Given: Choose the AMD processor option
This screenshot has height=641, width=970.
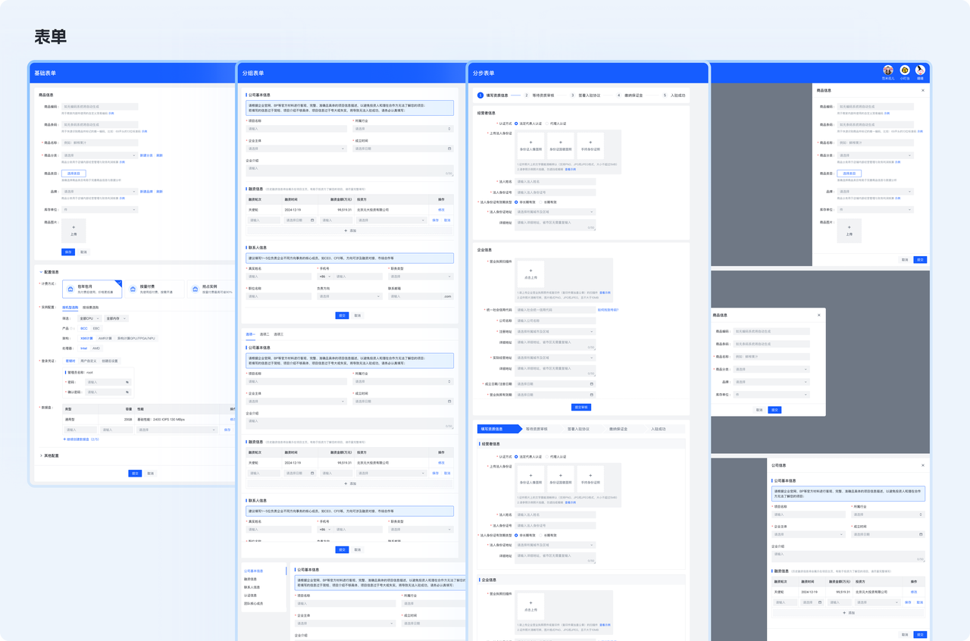Looking at the screenshot, I should [x=96, y=349].
